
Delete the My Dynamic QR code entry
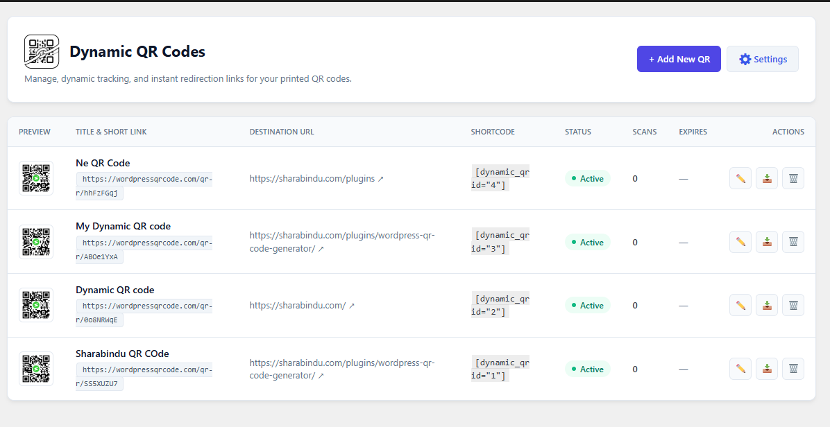pyautogui.click(x=793, y=242)
